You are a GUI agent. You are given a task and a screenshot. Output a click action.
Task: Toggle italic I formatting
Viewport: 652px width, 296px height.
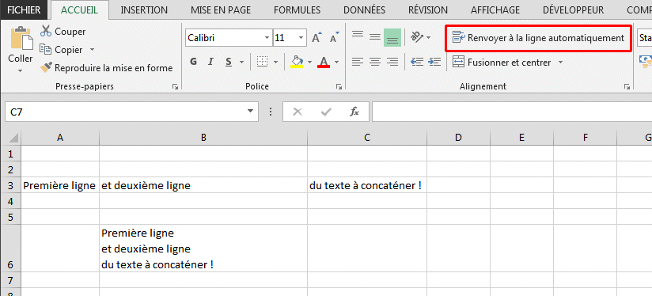pos(210,63)
